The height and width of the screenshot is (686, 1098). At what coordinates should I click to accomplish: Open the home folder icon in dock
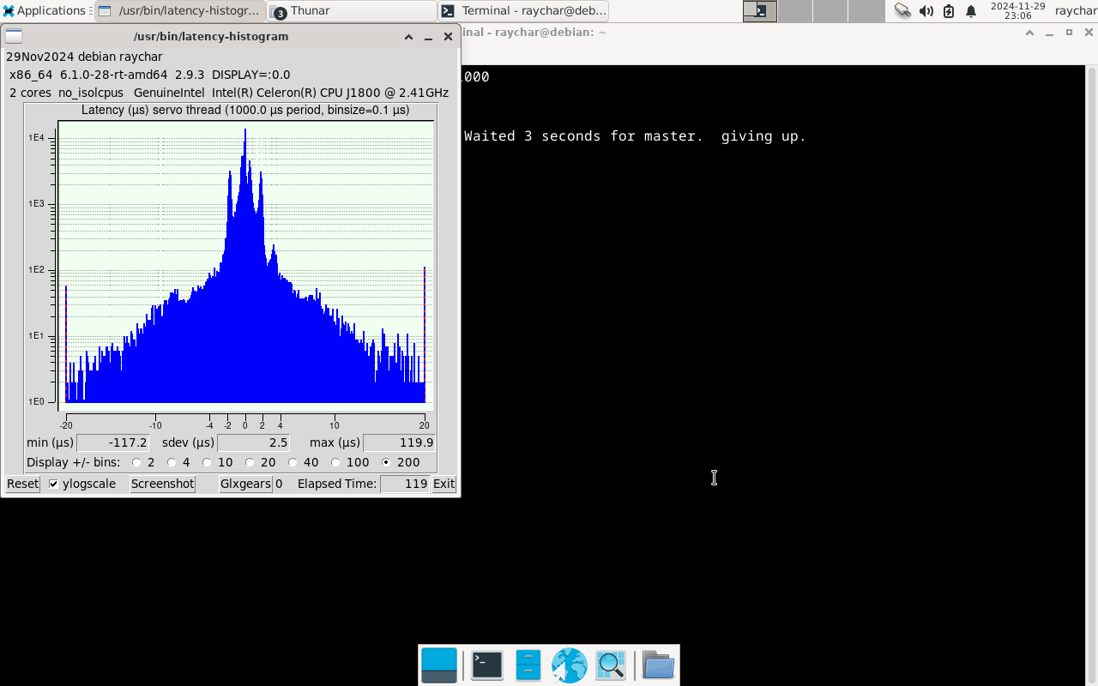(659, 665)
